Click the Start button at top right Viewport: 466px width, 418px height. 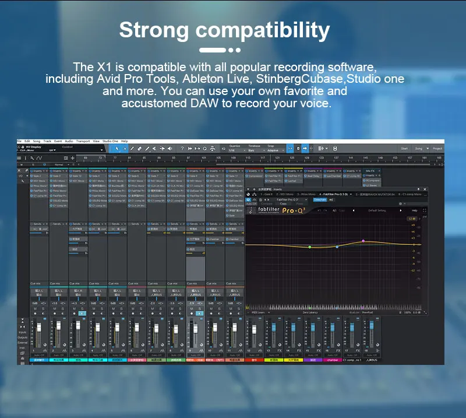(x=404, y=149)
